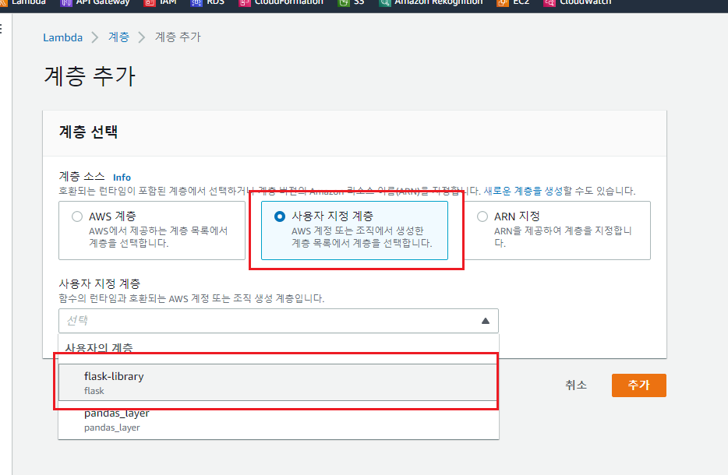Click the 계층 추가 breadcrumb text
728x475 pixels.
178,37
